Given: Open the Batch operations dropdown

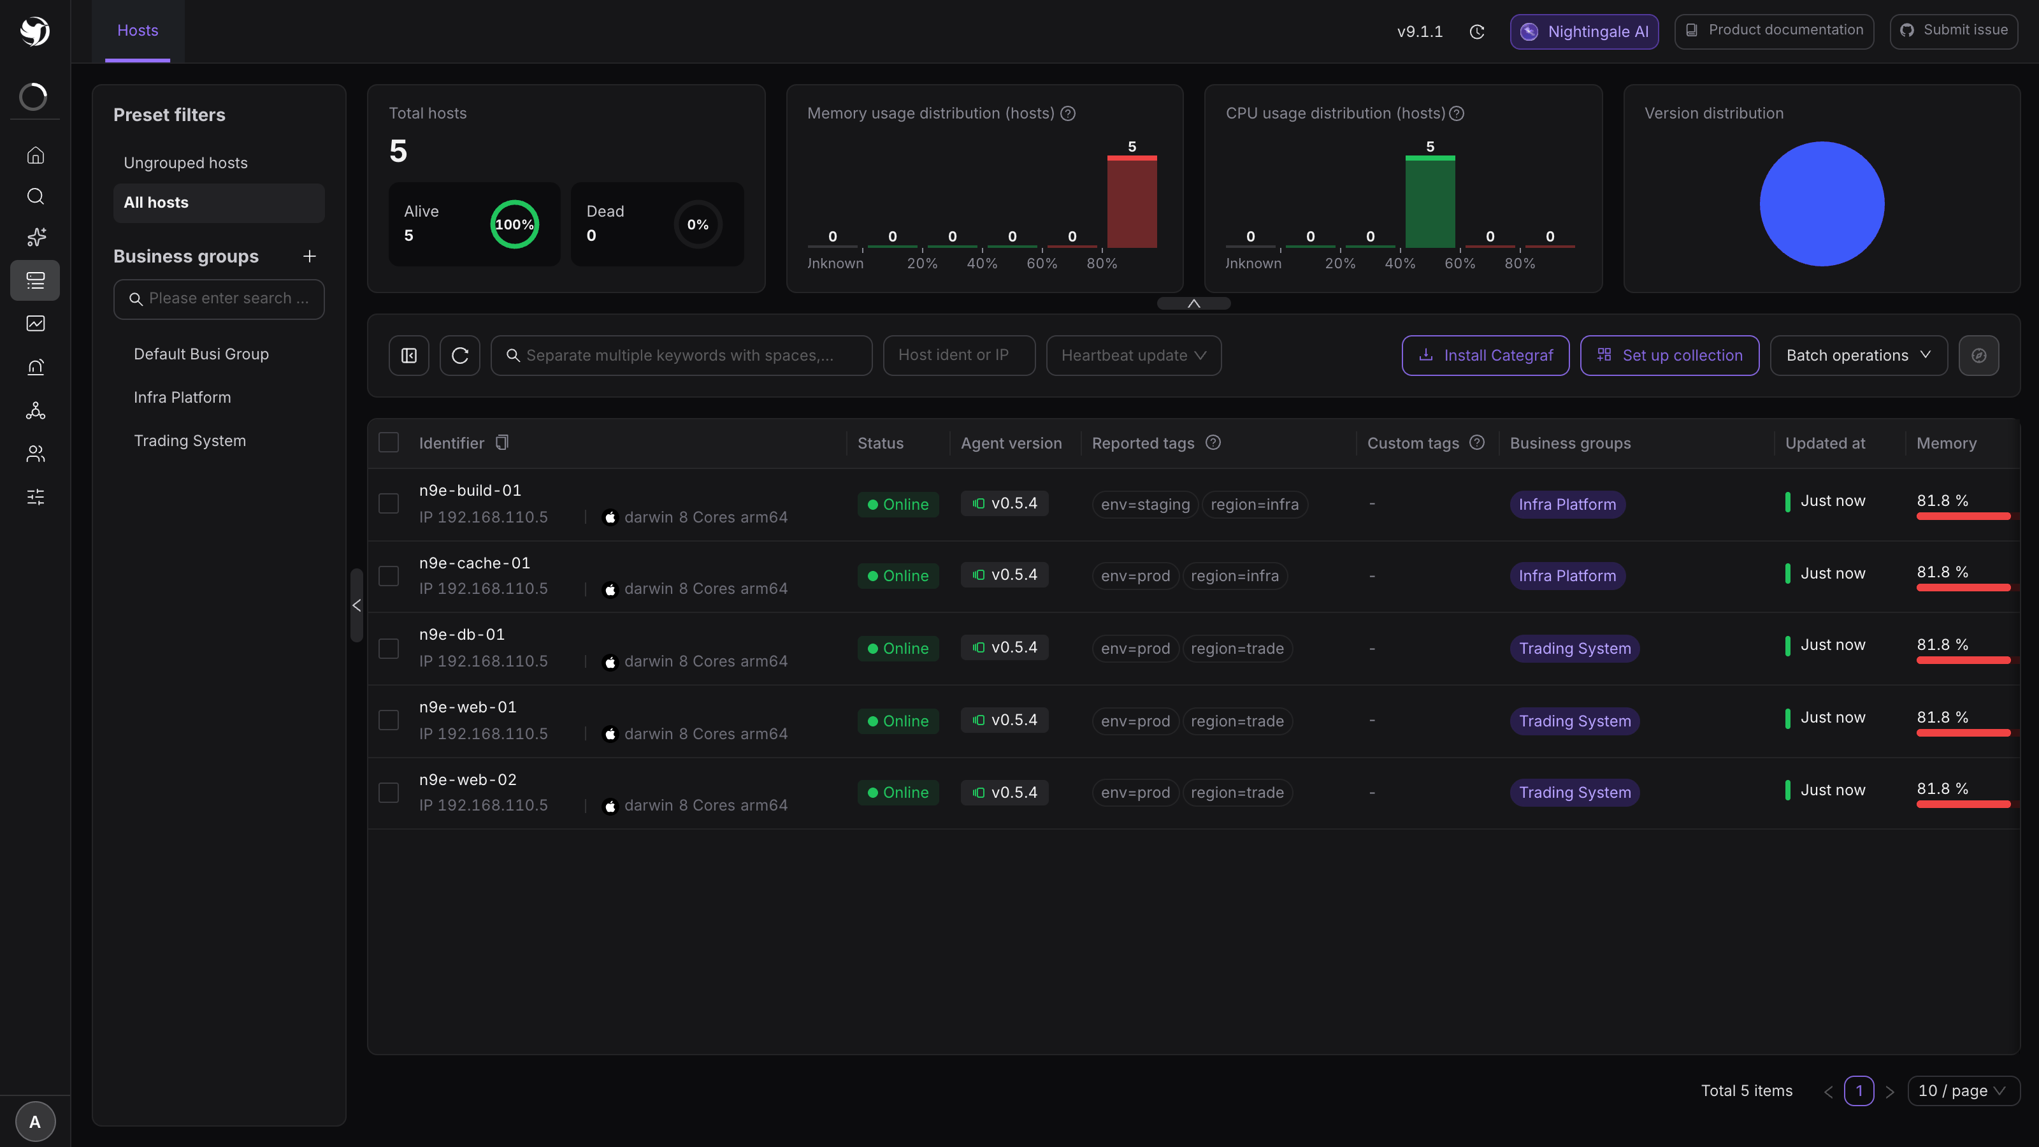Looking at the screenshot, I should 1859,356.
